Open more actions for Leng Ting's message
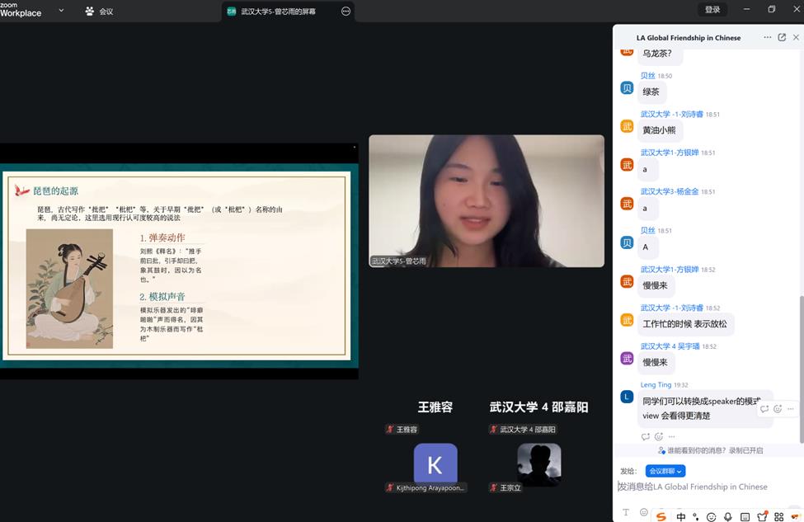804x522 pixels. coord(791,409)
